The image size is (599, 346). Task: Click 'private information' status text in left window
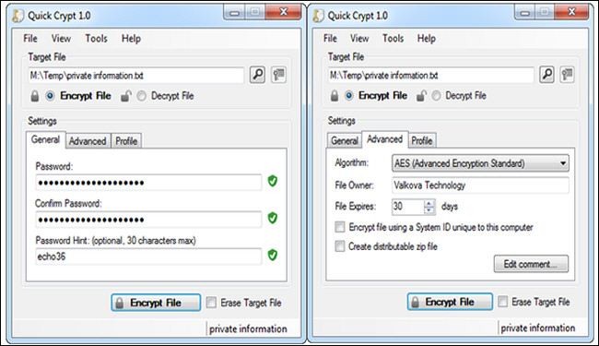248,328
